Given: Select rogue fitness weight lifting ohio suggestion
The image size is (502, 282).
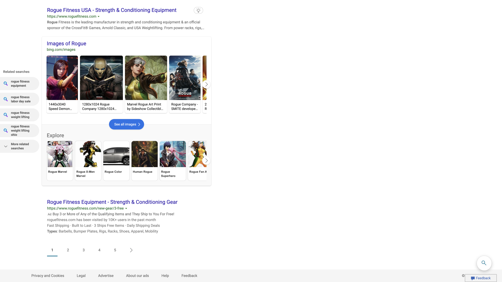Looking at the screenshot, I should pyautogui.click(x=20, y=131).
